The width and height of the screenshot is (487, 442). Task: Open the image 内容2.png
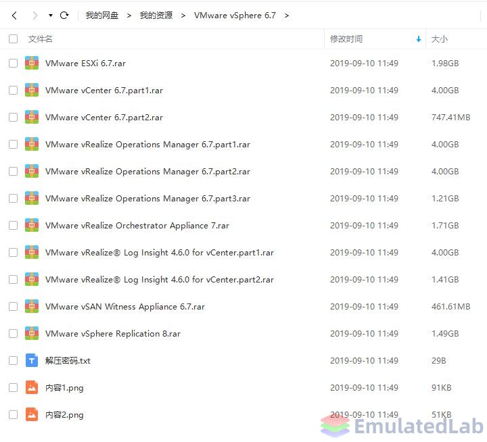click(64, 415)
